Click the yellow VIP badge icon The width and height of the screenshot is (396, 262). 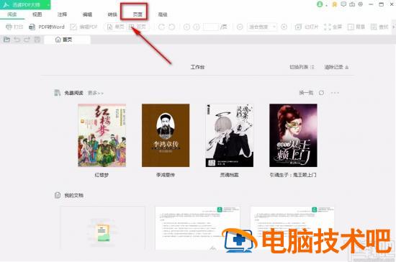tap(335, 4)
